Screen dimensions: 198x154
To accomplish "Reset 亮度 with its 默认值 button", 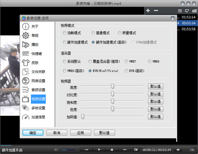I will [x=155, y=87].
